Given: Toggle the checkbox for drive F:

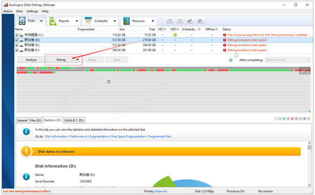Looking at the screenshot, I should [x=17, y=50].
